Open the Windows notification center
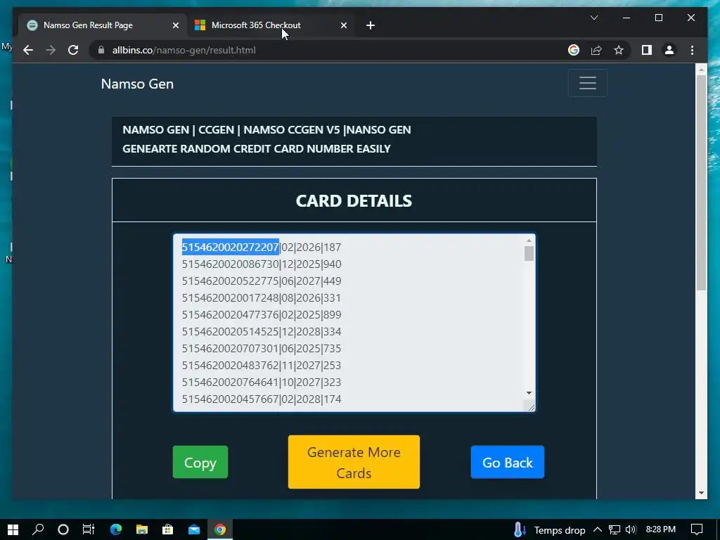Screen dimensions: 720x540 pyautogui.click(x=697, y=529)
